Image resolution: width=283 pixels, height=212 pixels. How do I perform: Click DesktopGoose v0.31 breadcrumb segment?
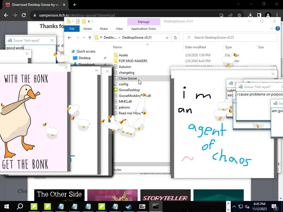[x=137, y=38]
